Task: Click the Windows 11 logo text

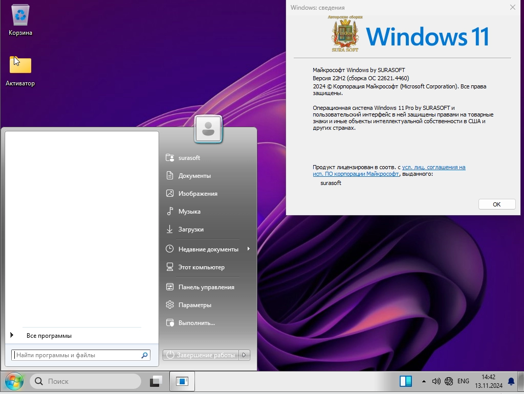Action: pyautogui.click(x=427, y=37)
